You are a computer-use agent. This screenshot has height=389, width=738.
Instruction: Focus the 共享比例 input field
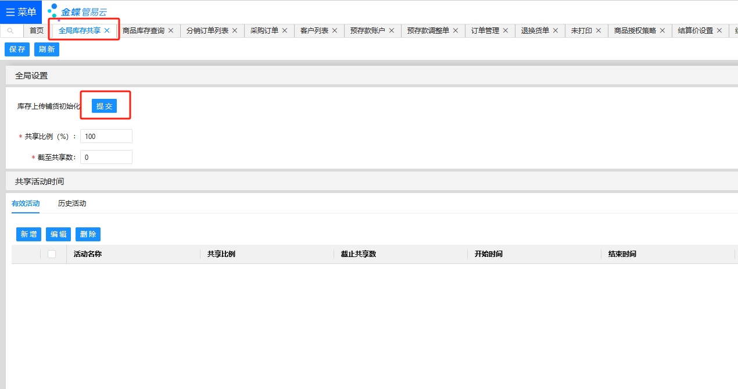[x=106, y=136]
